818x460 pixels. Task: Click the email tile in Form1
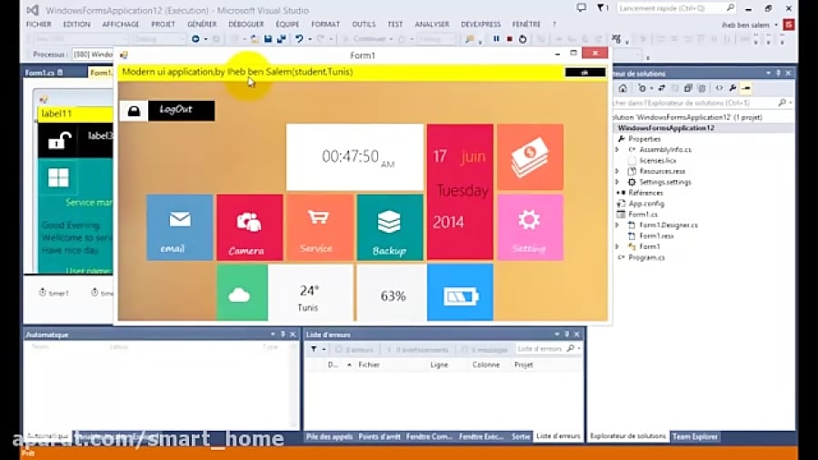tap(179, 227)
